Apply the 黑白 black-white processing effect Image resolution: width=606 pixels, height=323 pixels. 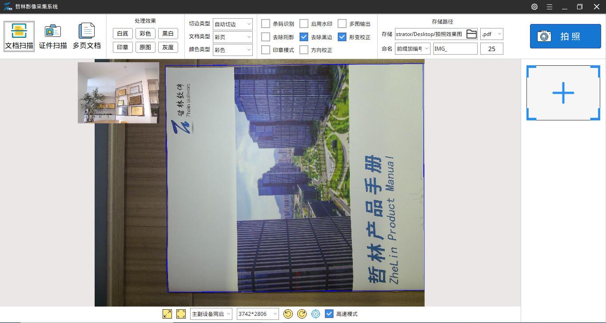(168, 33)
